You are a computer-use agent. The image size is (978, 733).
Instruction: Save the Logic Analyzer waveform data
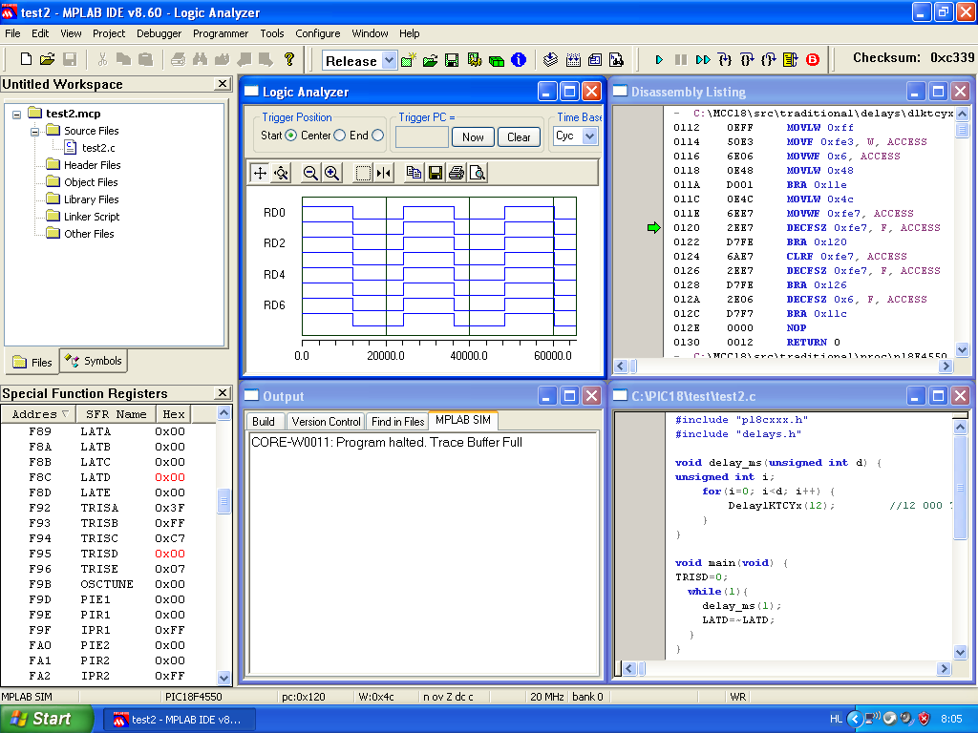coord(436,173)
